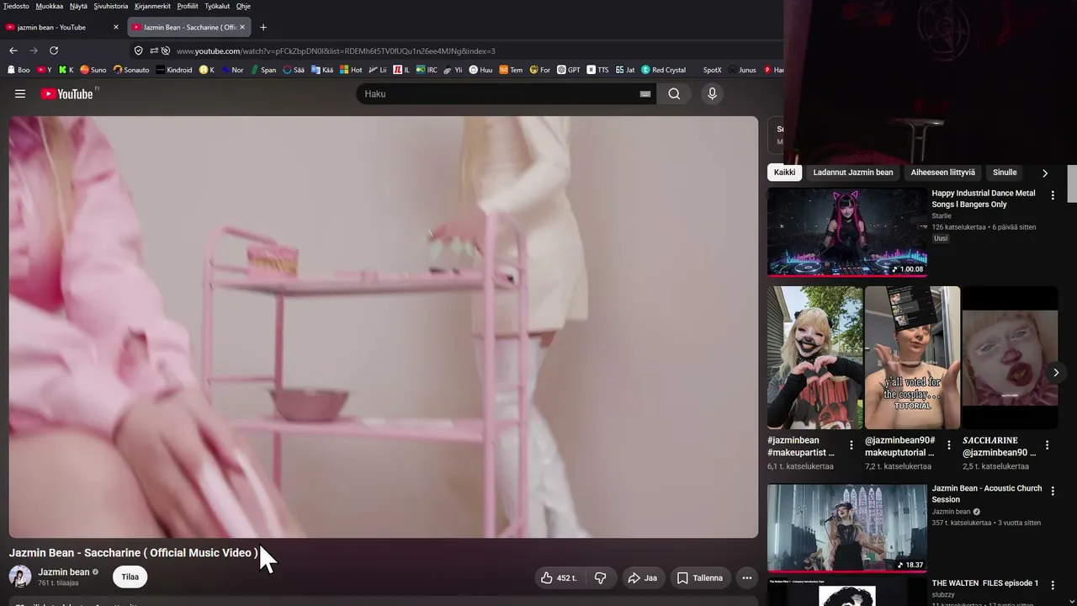Screen dimensions: 1077x606
Task: Close the 'Jazmin Bean - Saccharine' tab
Action: click(x=242, y=27)
